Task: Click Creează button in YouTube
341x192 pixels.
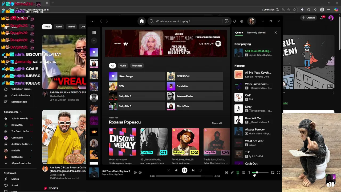Action: coord(308,18)
